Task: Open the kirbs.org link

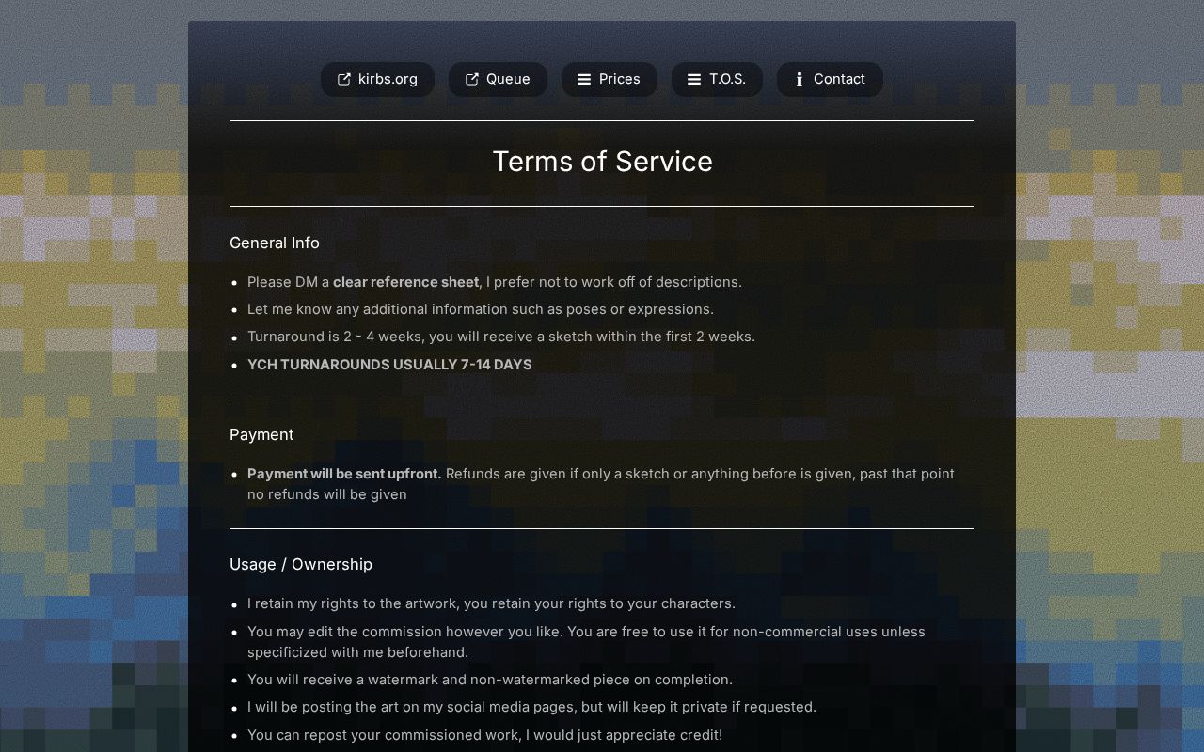Action: coord(377,79)
